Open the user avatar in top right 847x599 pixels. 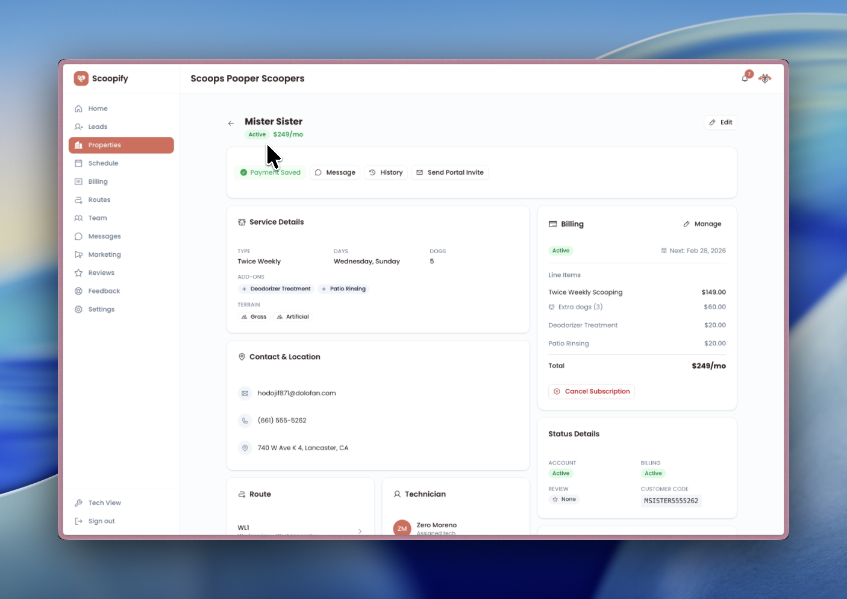coord(764,78)
